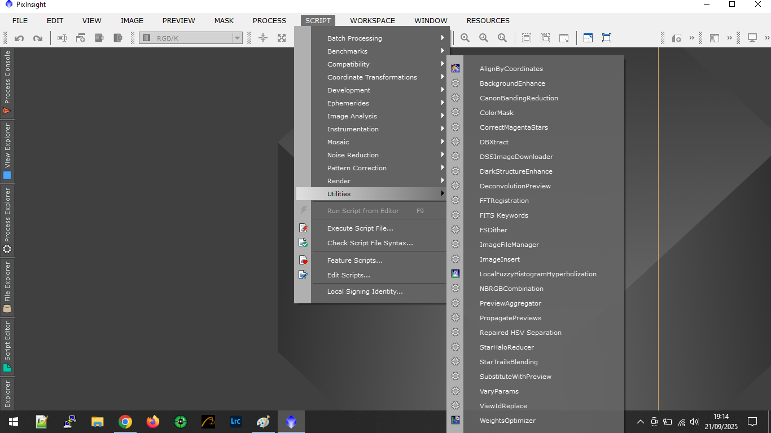This screenshot has width=771, height=433.
Task: Click the Redo arrow in the toolbar
Action: (x=38, y=38)
